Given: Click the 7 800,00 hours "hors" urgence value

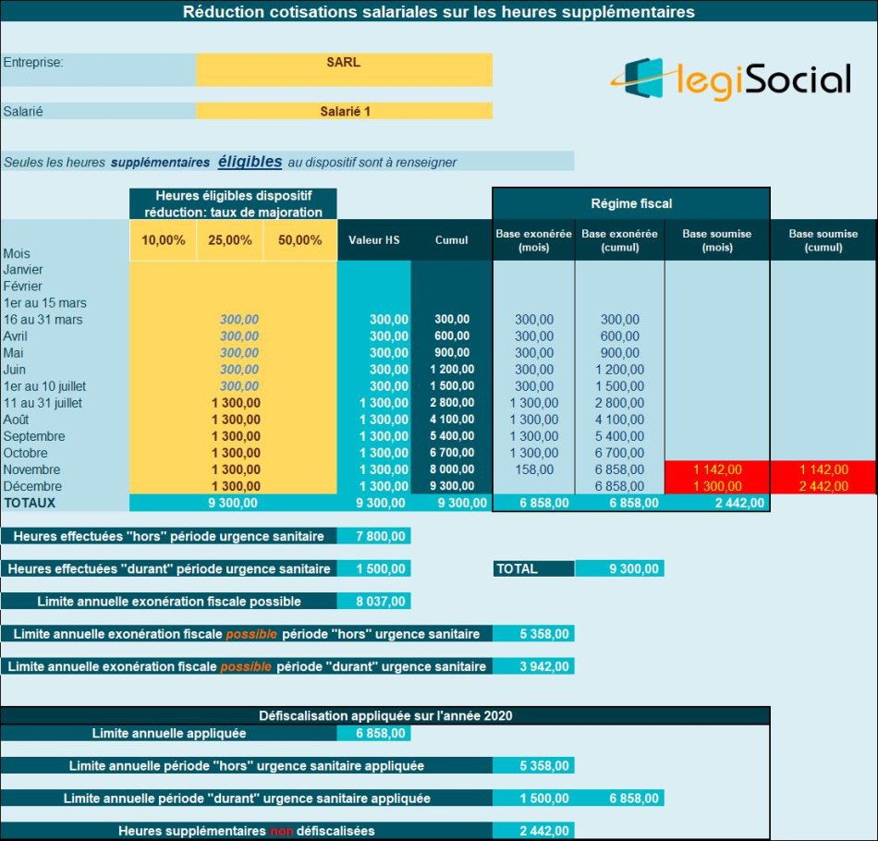Looking at the screenshot, I should click(373, 536).
